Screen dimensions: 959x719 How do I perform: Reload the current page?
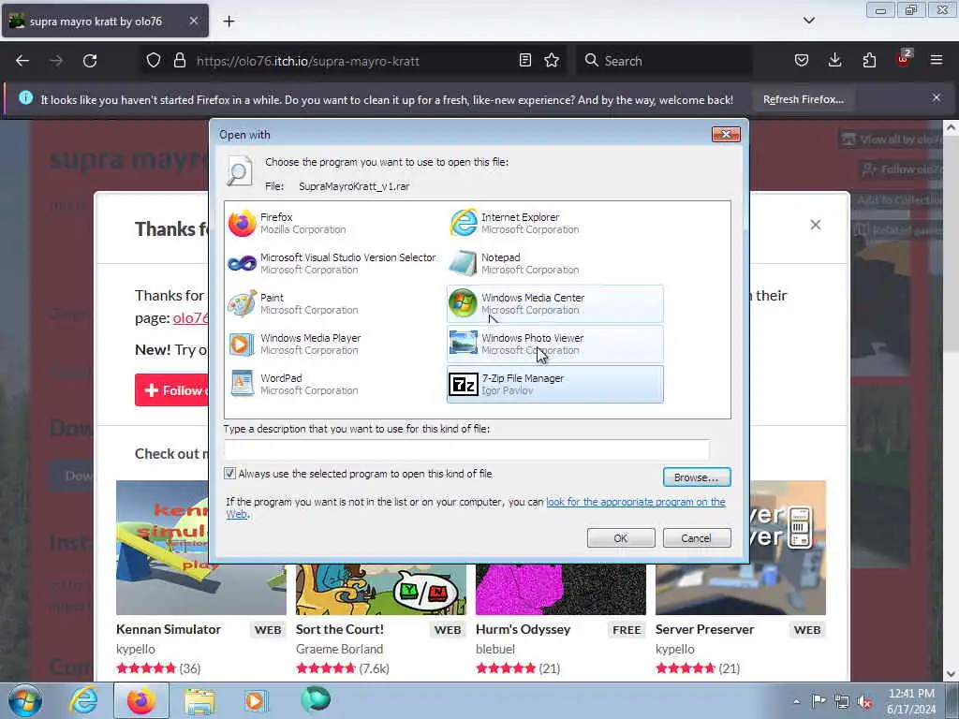90,61
